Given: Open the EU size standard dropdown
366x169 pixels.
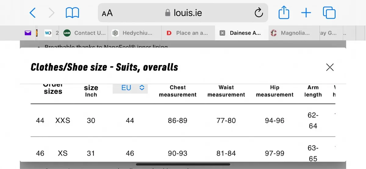Looking at the screenshot, I should click(x=130, y=88).
